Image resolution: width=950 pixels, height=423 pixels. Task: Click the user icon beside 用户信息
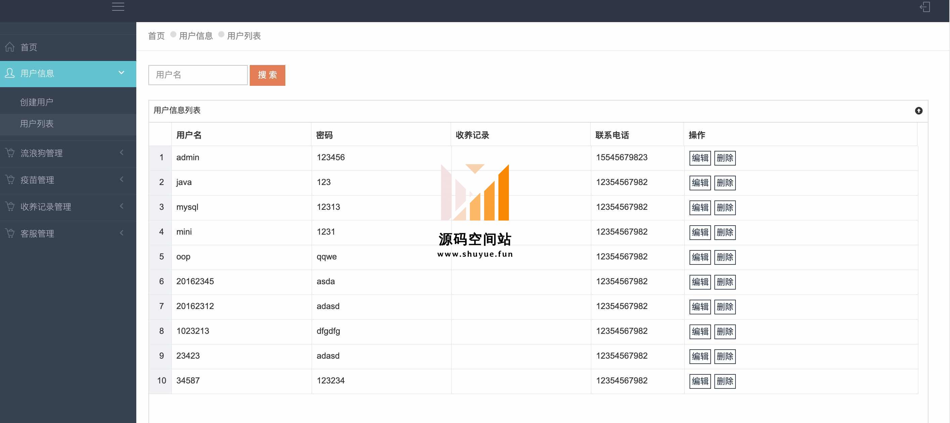point(10,73)
